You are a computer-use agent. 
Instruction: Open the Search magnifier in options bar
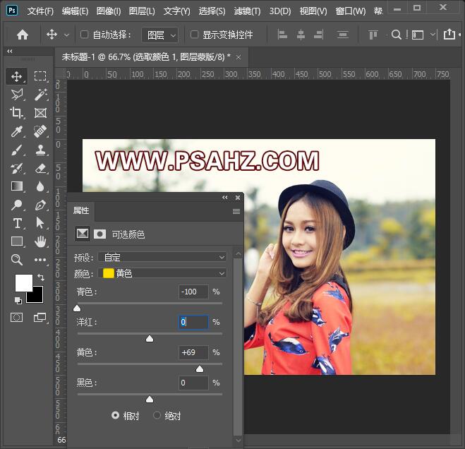[396, 35]
